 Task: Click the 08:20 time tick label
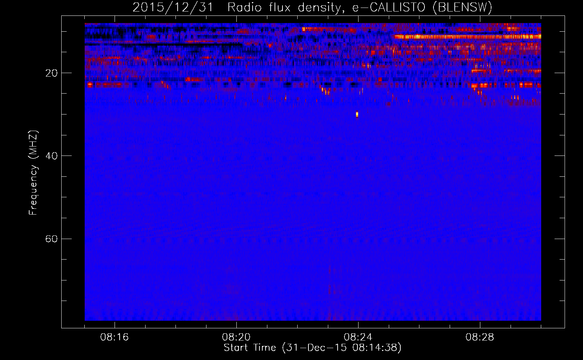[236, 337]
